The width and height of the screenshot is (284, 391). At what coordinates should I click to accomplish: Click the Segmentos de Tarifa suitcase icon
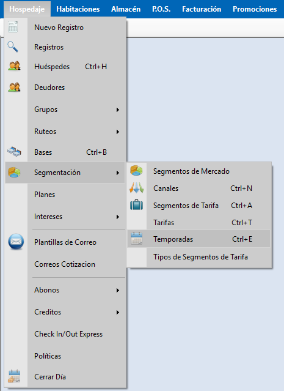point(136,205)
